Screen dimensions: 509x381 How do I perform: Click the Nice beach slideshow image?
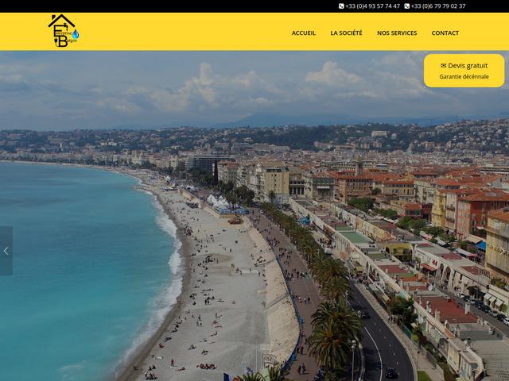tap(254, 216)
